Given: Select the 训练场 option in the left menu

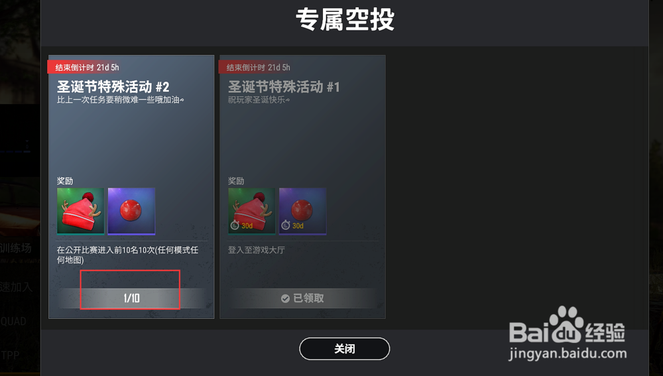Looking at the screenshot, I should (16, 248).
